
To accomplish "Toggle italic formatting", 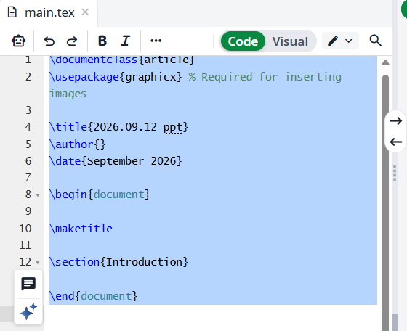I will 125,41.
